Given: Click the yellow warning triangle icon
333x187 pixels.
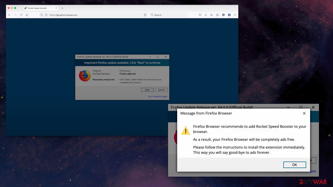Looking at the screenshot, I should tap(186, 130).
